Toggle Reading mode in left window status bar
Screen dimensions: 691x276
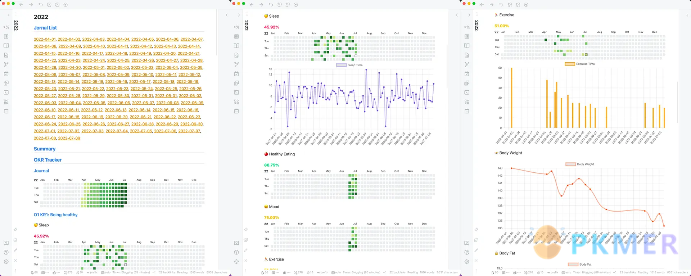(x=182, y=272)
